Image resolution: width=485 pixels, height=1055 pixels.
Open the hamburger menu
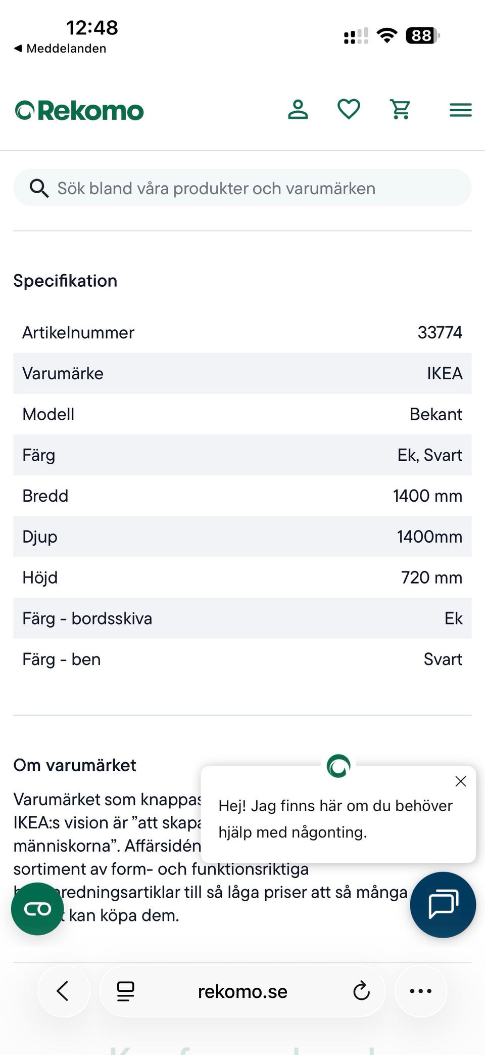(x=461, y=110)
